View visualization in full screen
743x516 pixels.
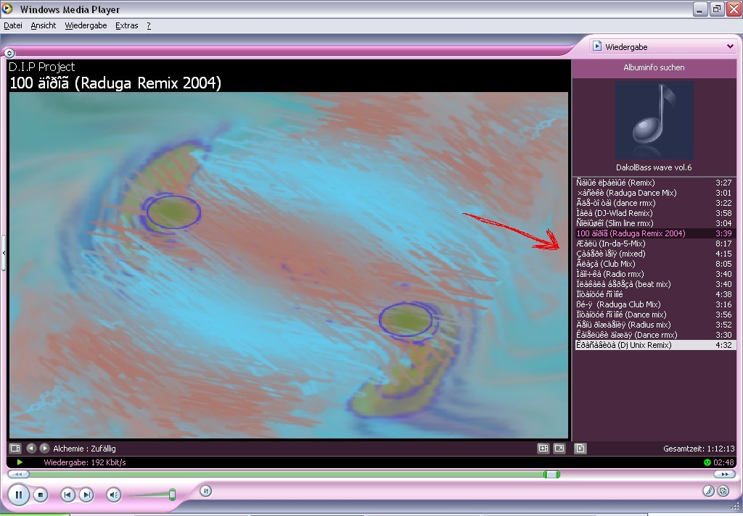click(559, 448)
